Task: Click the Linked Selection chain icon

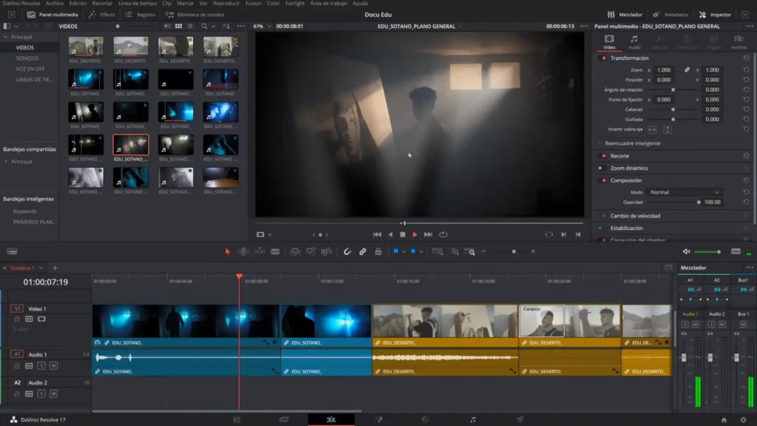Action: pos(363,251)
